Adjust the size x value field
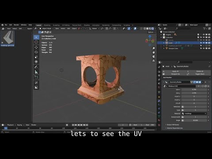 pyautogui.click(x=194, y=90)
